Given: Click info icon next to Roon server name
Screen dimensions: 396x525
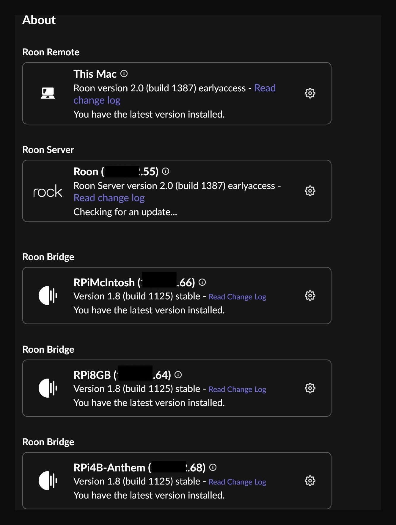Looking at the screenshot, I should point(166,171).
